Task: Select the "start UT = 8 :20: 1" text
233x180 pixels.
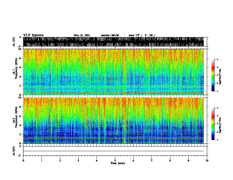Action: (x=142, y=35)
